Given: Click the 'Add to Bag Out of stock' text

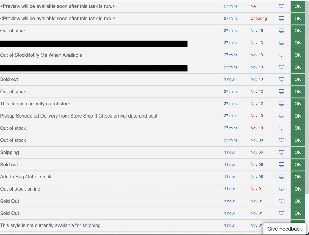Looking at the screenshot, I should pos(26,177).
